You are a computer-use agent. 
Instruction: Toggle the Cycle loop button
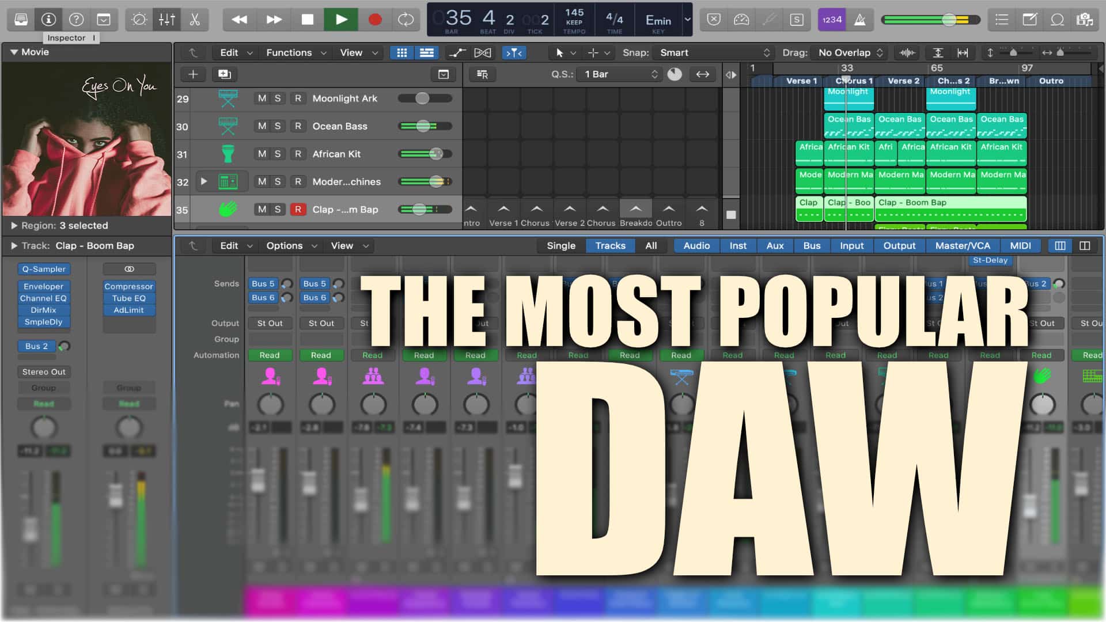click(x=406, y=20)
